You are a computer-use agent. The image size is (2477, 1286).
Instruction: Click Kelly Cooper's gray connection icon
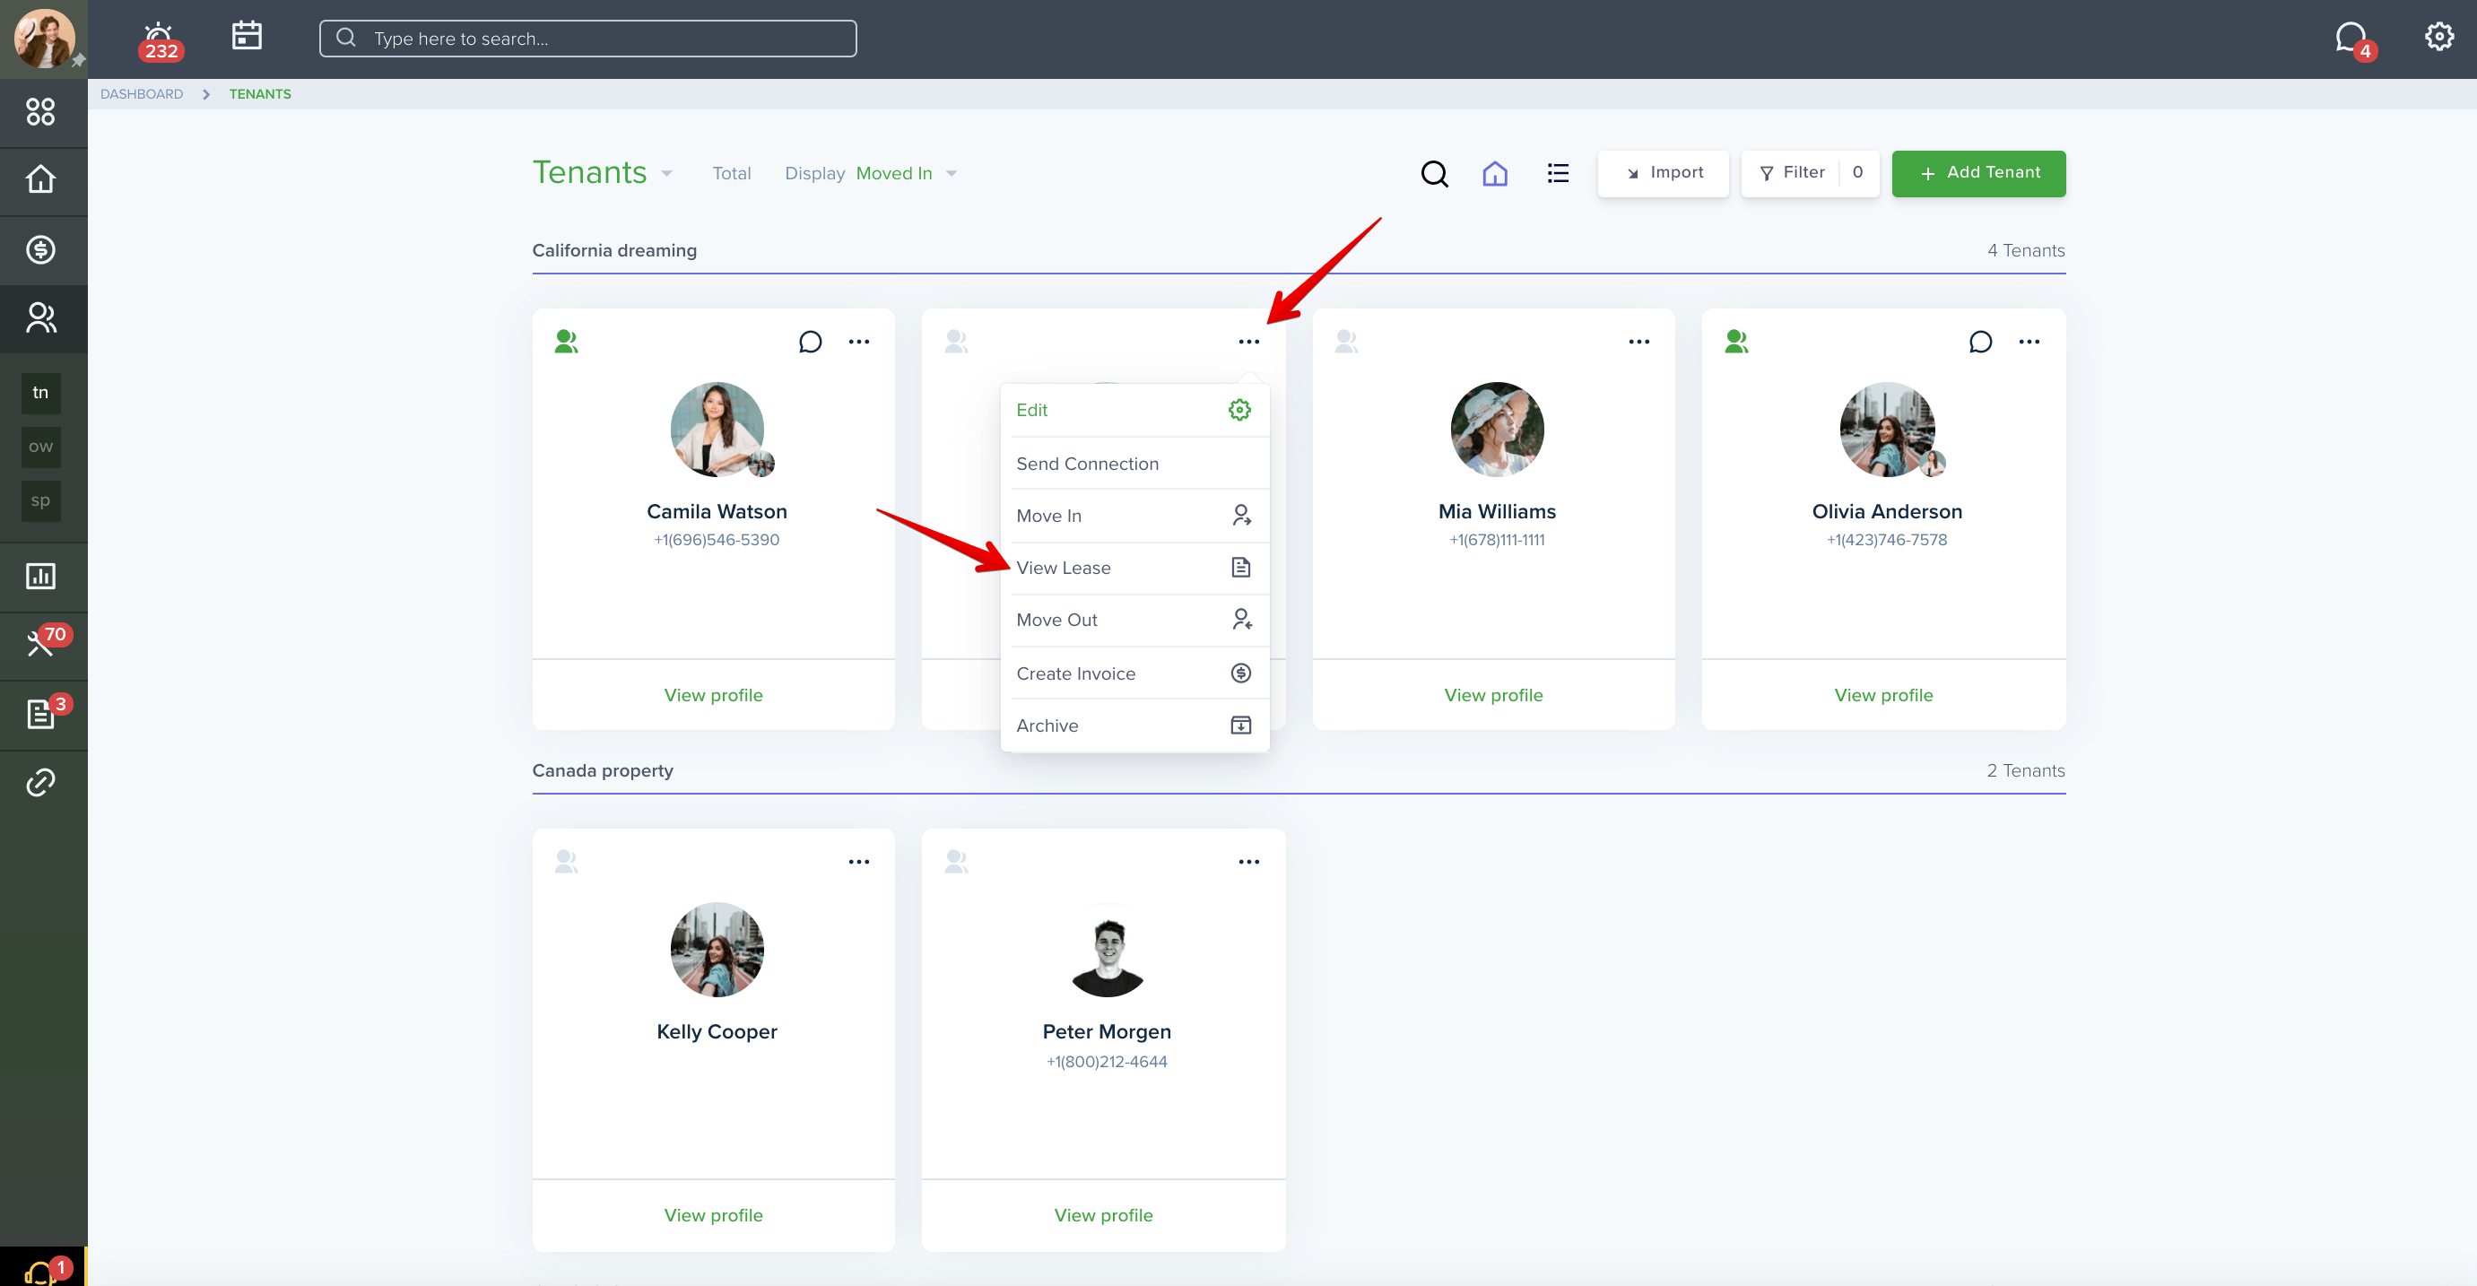(565, 862)
